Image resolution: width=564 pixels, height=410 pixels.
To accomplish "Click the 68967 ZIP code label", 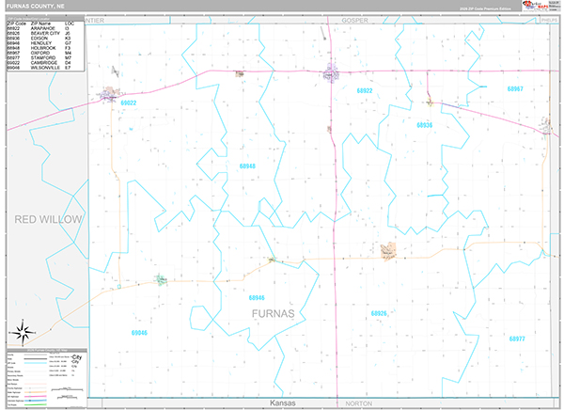I will click(x=514, y=88).
